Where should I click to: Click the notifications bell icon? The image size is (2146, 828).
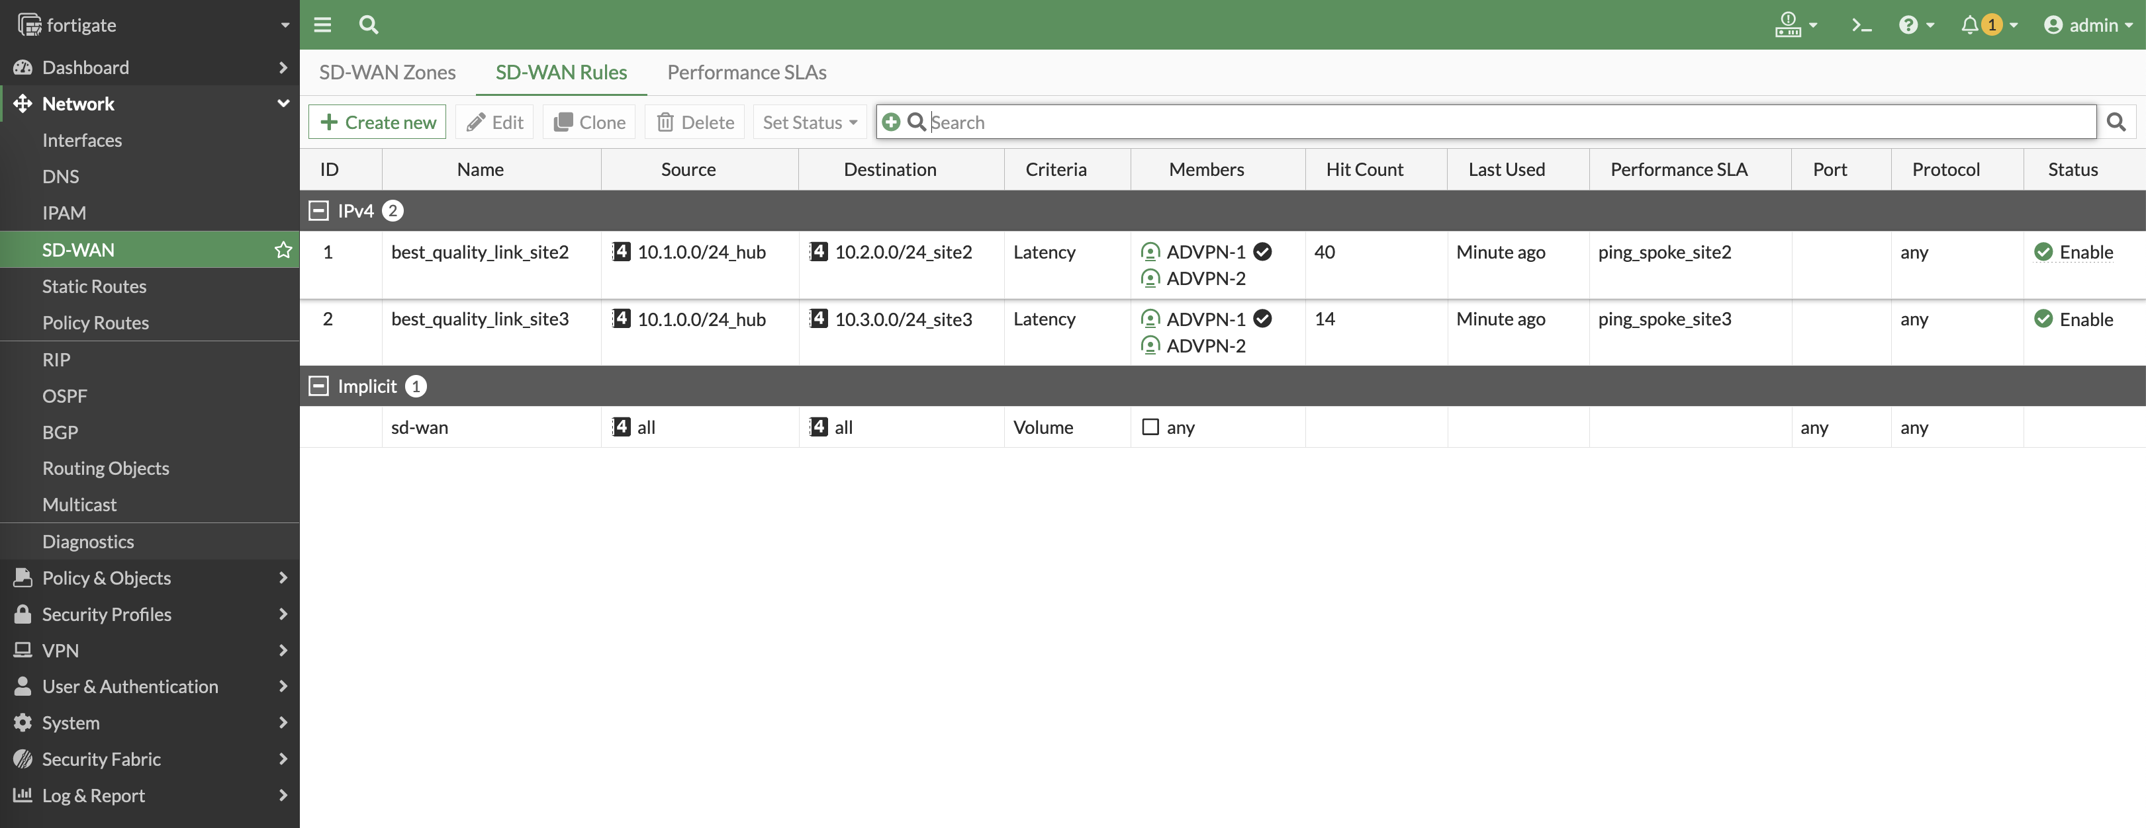click(x=1969, y=25)
